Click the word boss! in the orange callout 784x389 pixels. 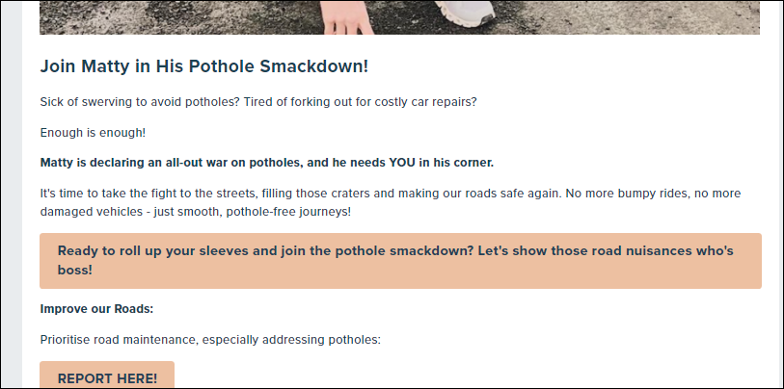tap(75, 271)
